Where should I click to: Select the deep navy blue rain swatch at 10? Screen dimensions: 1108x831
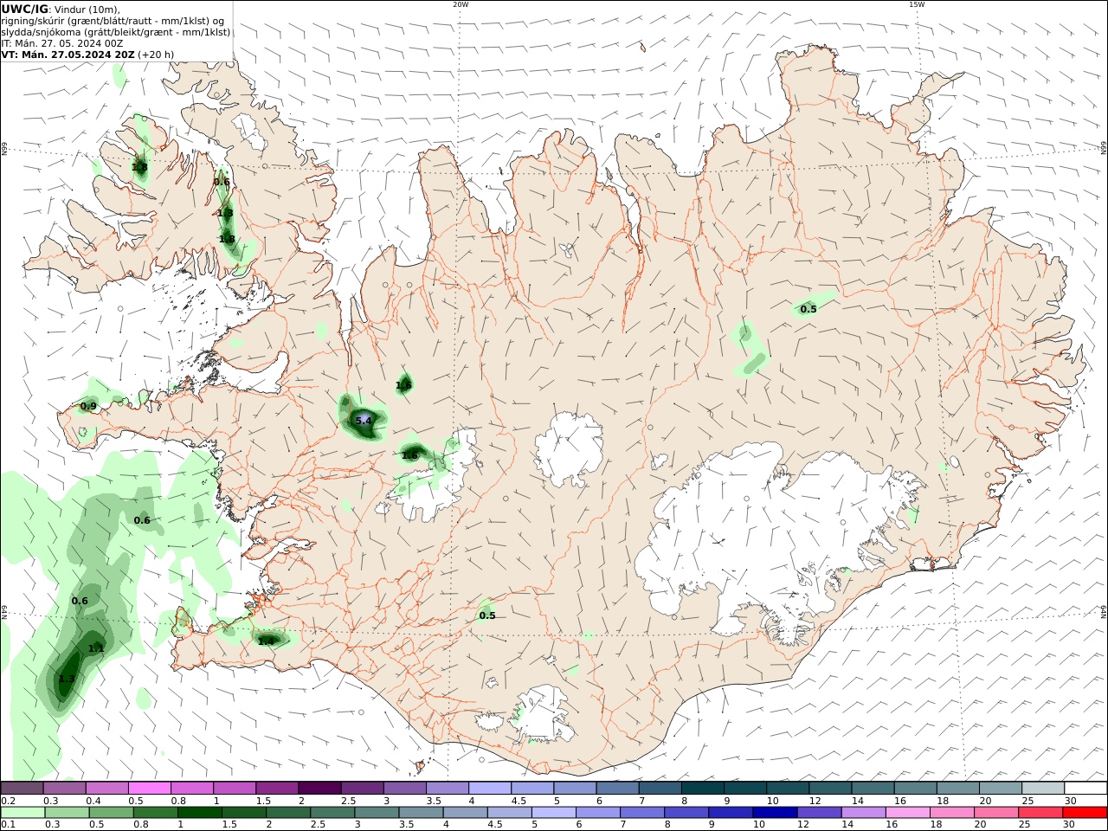click(774, 812)
